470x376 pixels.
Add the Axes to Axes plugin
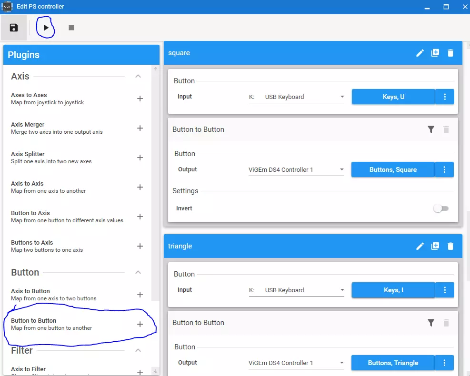pos(140,99)
